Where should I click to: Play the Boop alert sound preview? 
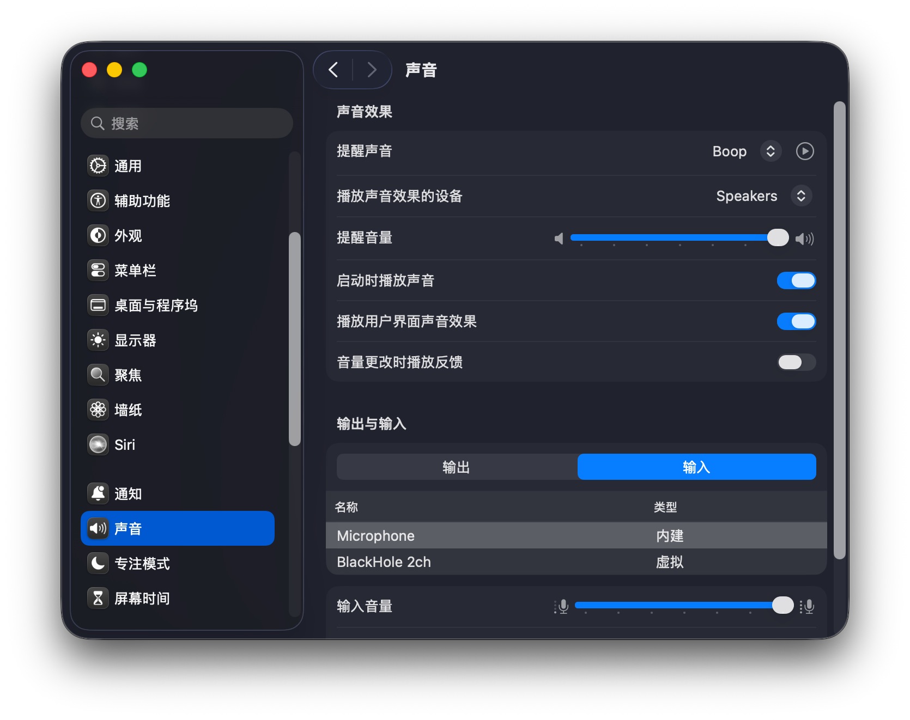pos(805,151)
